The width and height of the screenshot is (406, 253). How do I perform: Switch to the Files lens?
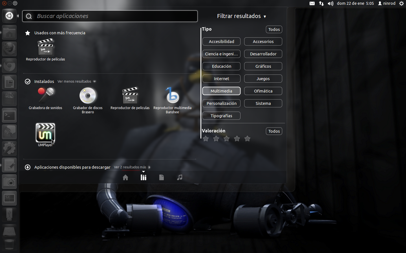pos(162,177)
